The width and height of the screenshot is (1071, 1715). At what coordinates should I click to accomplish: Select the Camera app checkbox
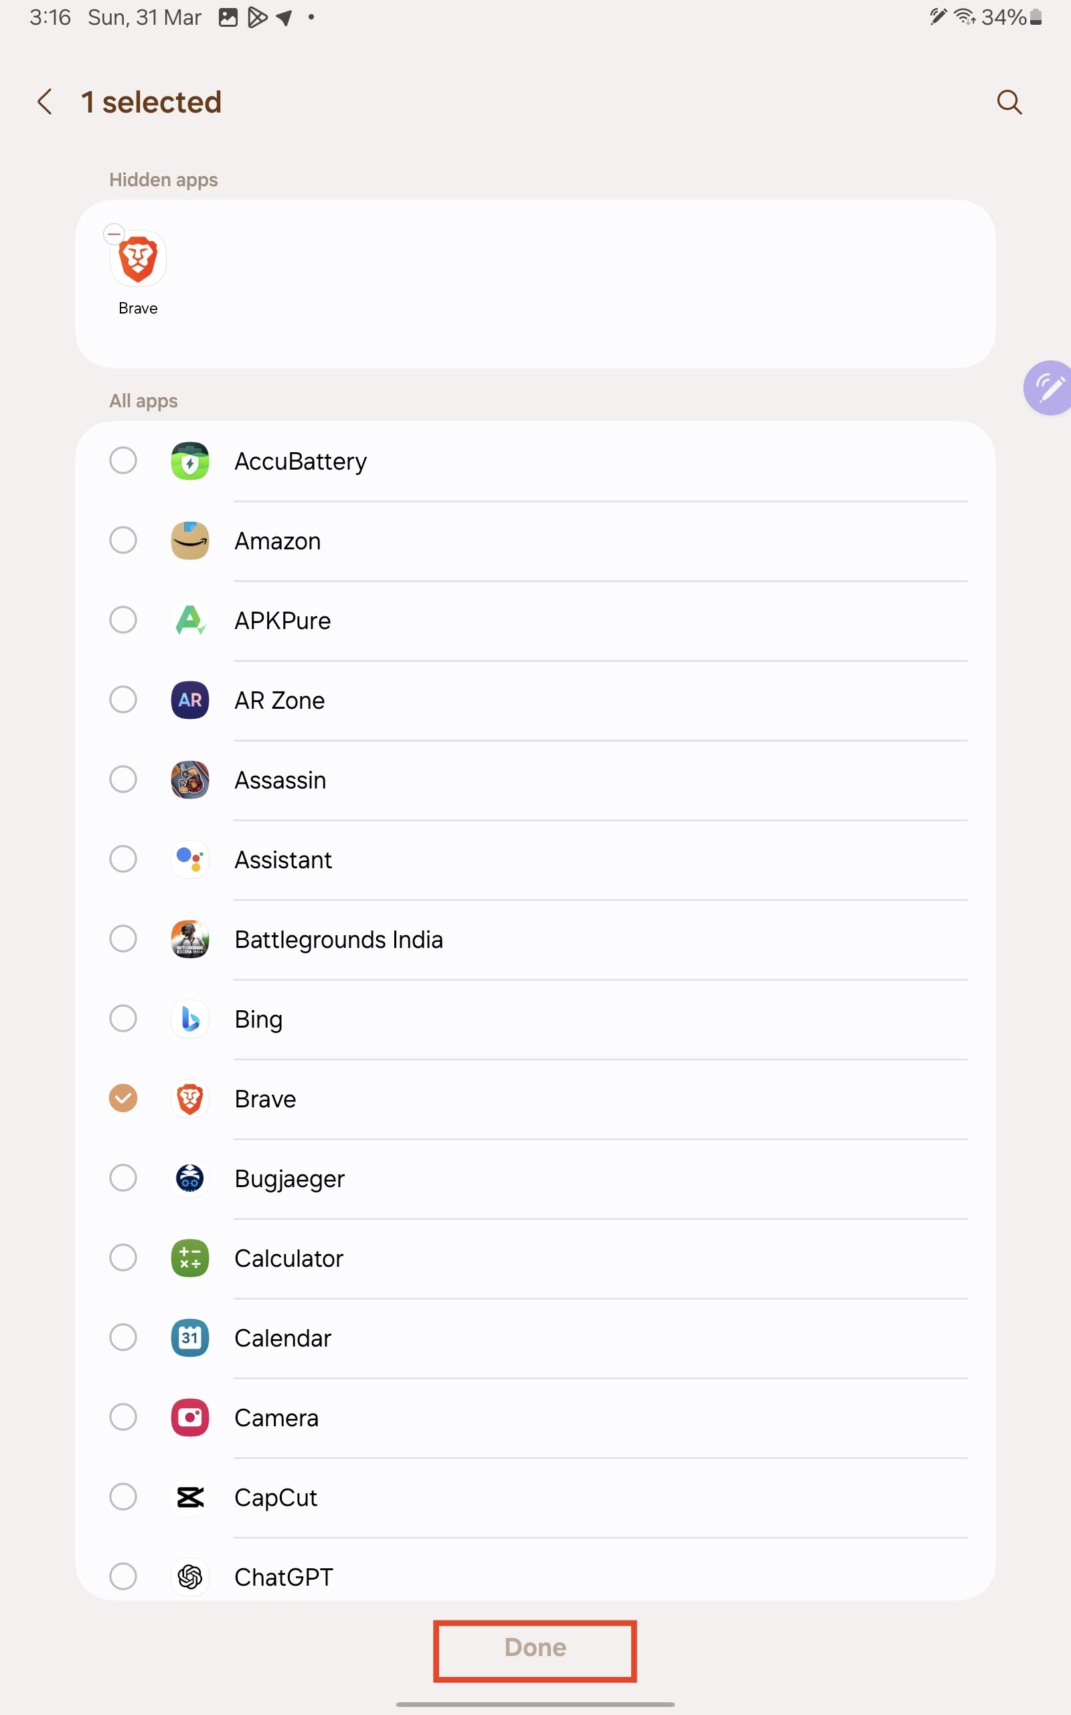(x=123, y=1418)
